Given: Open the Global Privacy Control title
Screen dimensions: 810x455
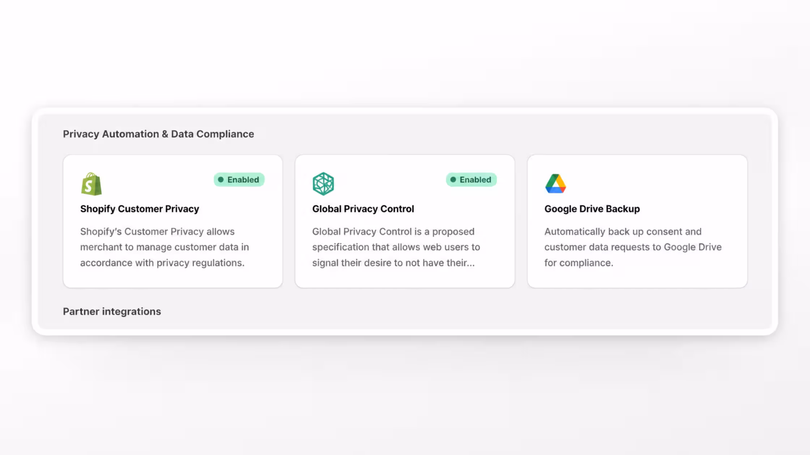Looking at the screenshot, I should pos(363,209).
